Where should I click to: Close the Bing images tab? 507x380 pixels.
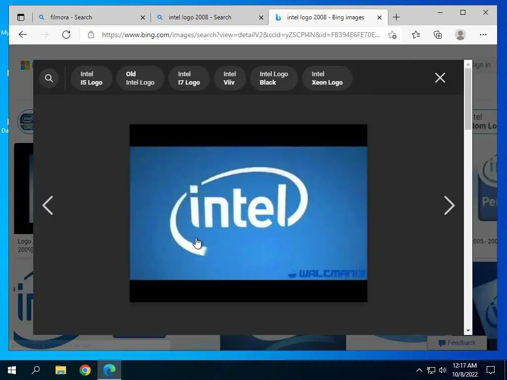tap(380, 17)
